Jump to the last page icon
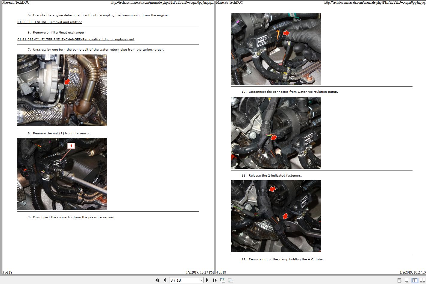The width and height of the screenshot is (426, 284). (x=215, y=280)
